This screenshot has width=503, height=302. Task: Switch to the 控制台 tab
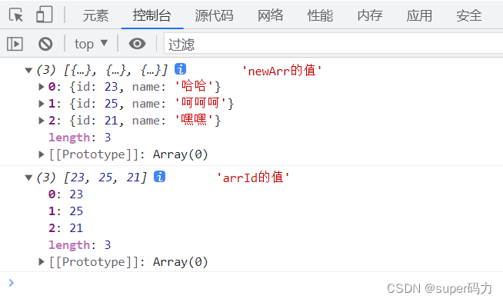[x=152, y=15]
